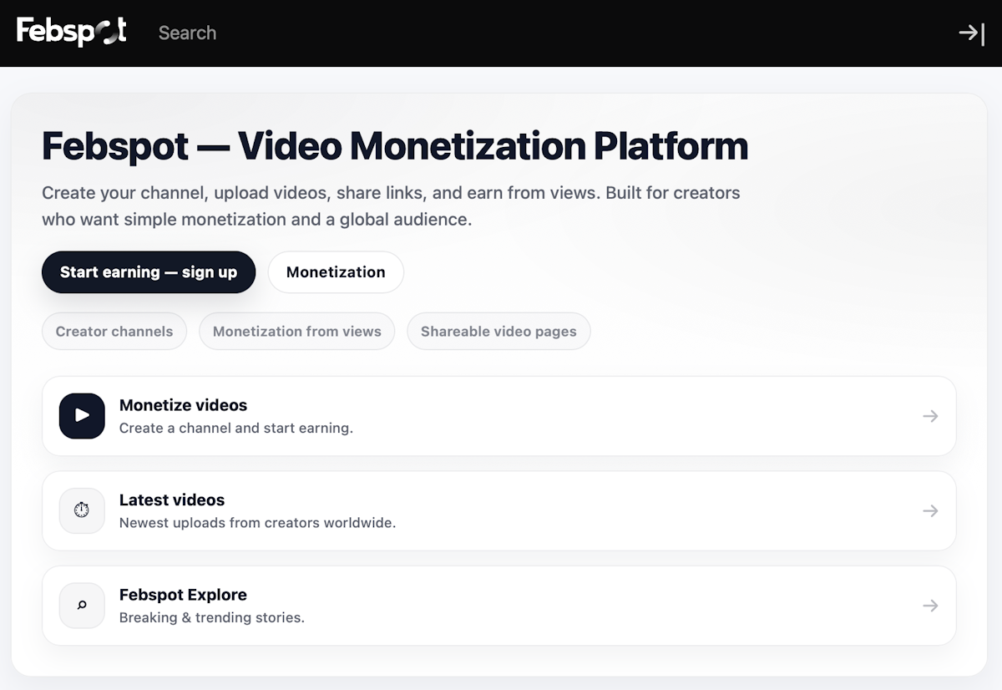Click the magnifier icon beside Febspot Explore
The image size is (1002, 690).
click(82, 606)
